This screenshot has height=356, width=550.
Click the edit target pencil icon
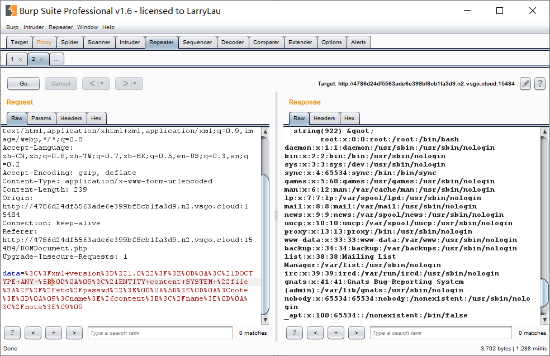(x=525, y=83)
